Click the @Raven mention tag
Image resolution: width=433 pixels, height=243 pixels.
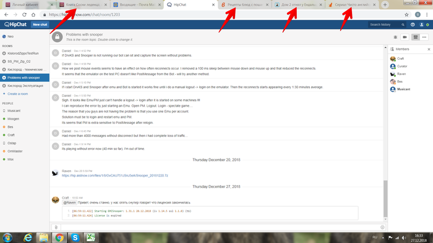point(69,202)
